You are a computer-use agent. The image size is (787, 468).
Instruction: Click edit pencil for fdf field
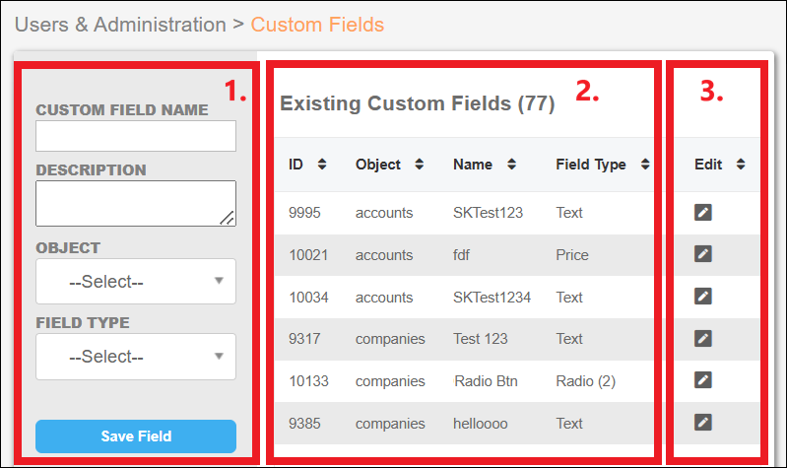(702, 254)
